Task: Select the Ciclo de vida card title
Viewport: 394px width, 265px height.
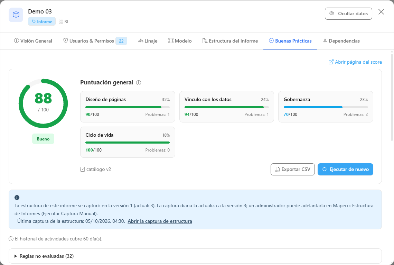Action: point(99,135)
